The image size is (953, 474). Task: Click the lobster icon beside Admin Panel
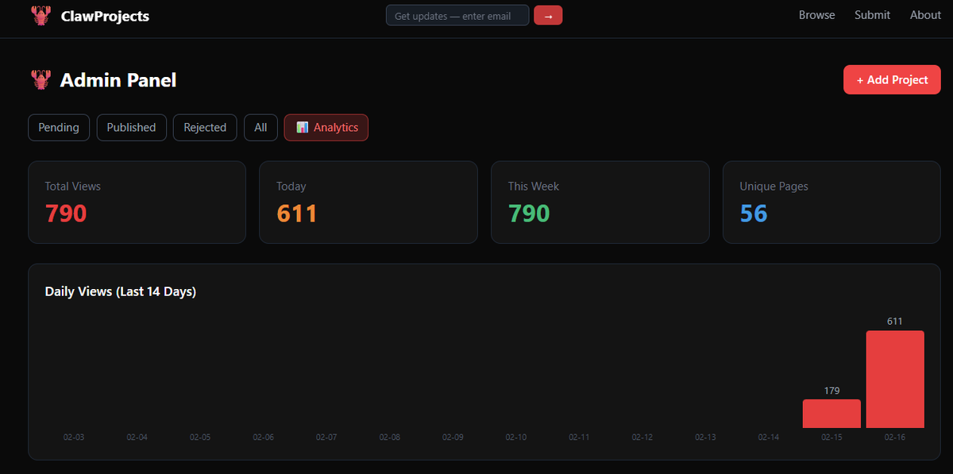pos(41,79)
